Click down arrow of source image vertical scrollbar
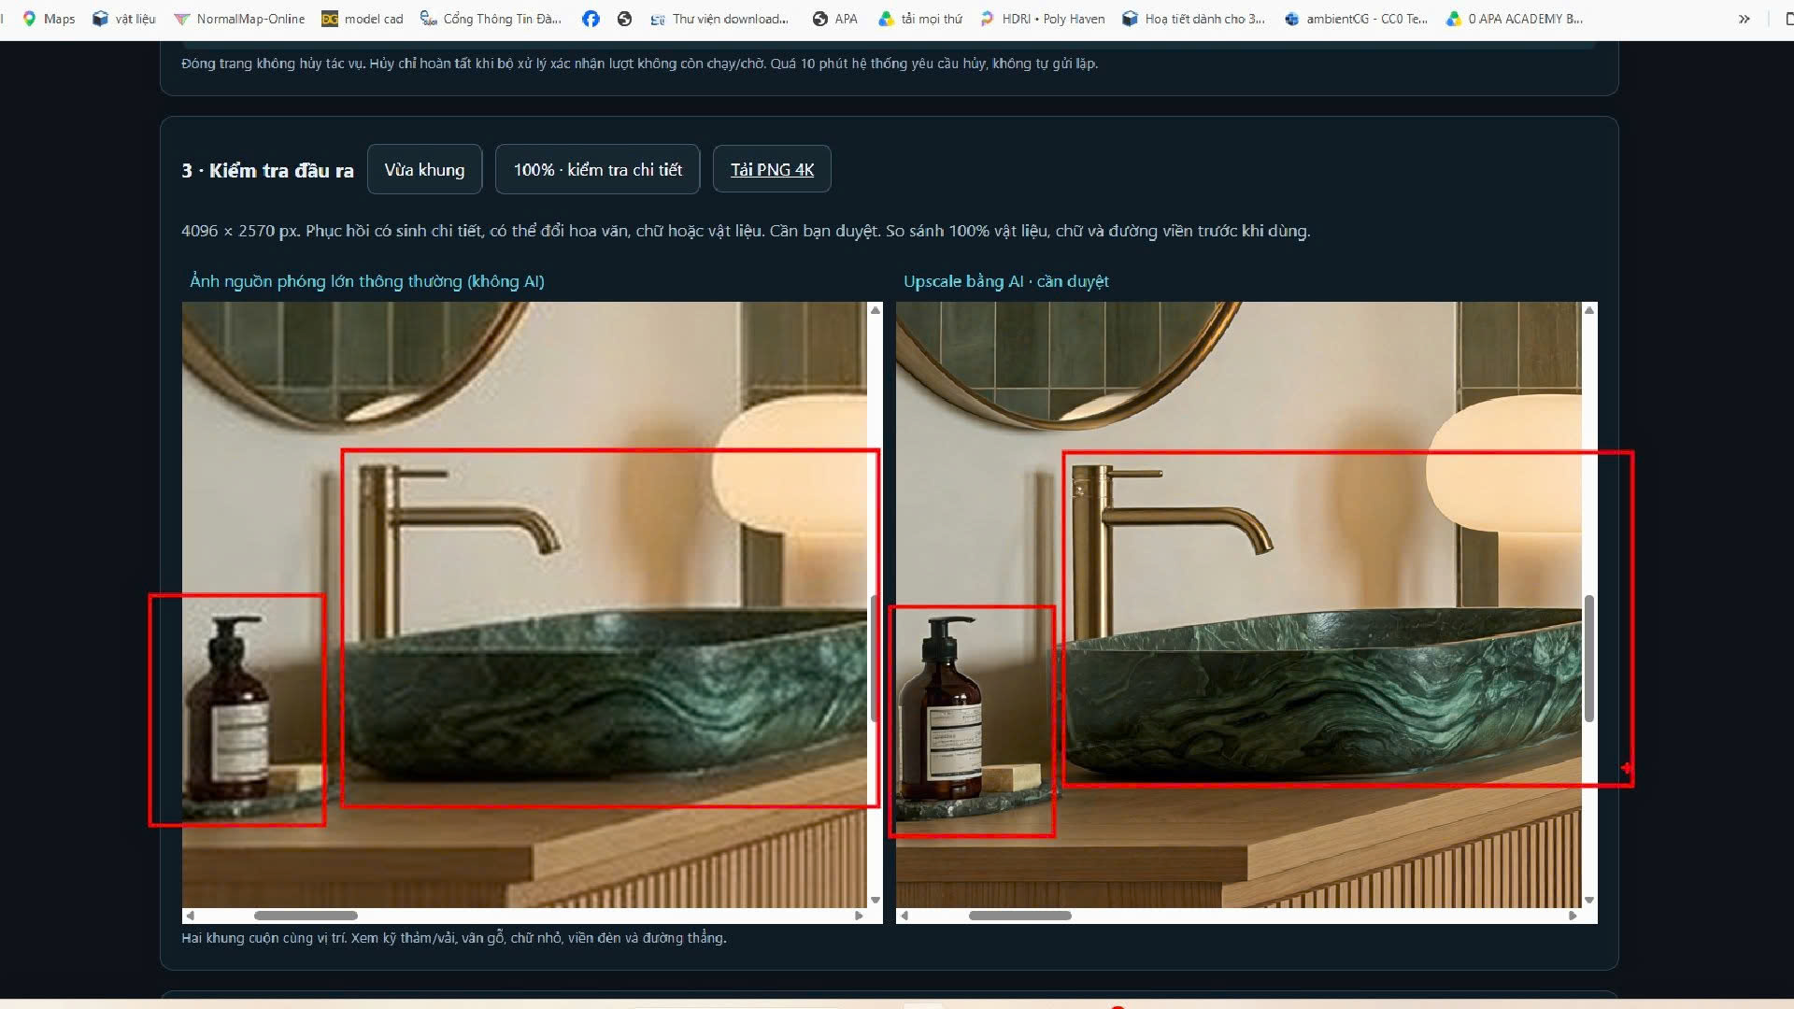 coord(876,901)
